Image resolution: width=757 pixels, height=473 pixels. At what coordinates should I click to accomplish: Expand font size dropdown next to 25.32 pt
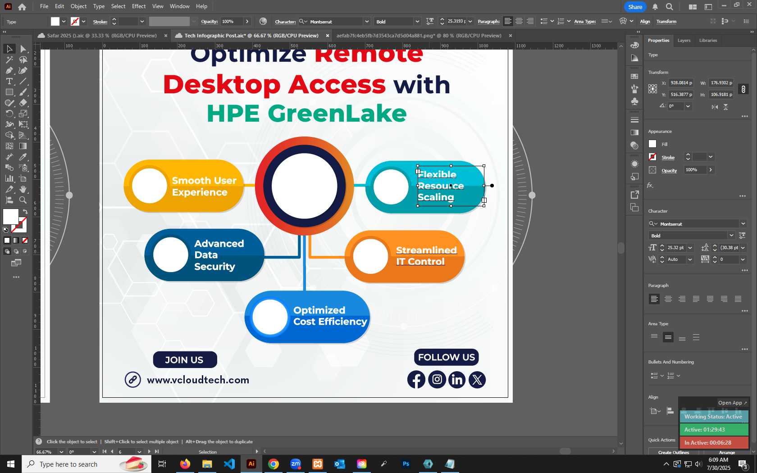690,248
